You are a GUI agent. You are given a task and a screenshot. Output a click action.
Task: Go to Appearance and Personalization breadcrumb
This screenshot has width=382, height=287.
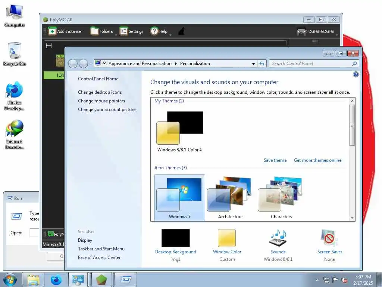click(140, 64)
